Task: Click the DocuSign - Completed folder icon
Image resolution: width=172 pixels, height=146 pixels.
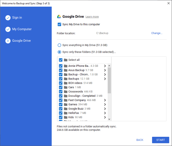Action: point(66,96)
